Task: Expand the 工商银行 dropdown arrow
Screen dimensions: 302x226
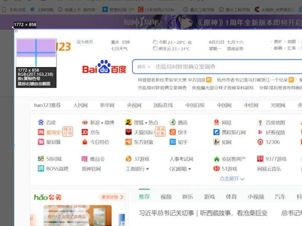Action: pos(148,169)
